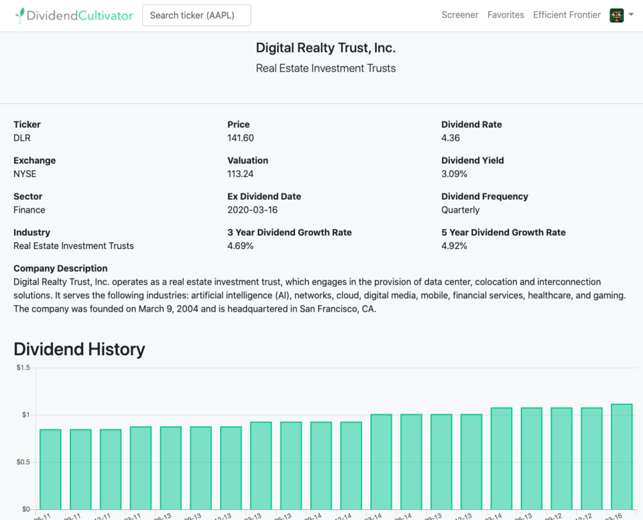Click the dividend rate value 4.36
Viewport: 643px width, 520px height.
(x=450, y=138)
